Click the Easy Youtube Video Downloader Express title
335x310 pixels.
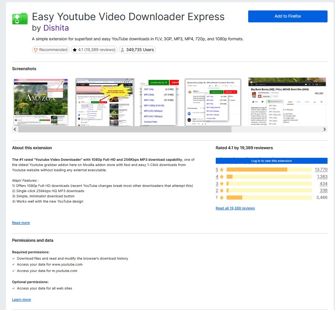[x=128, y=17]
